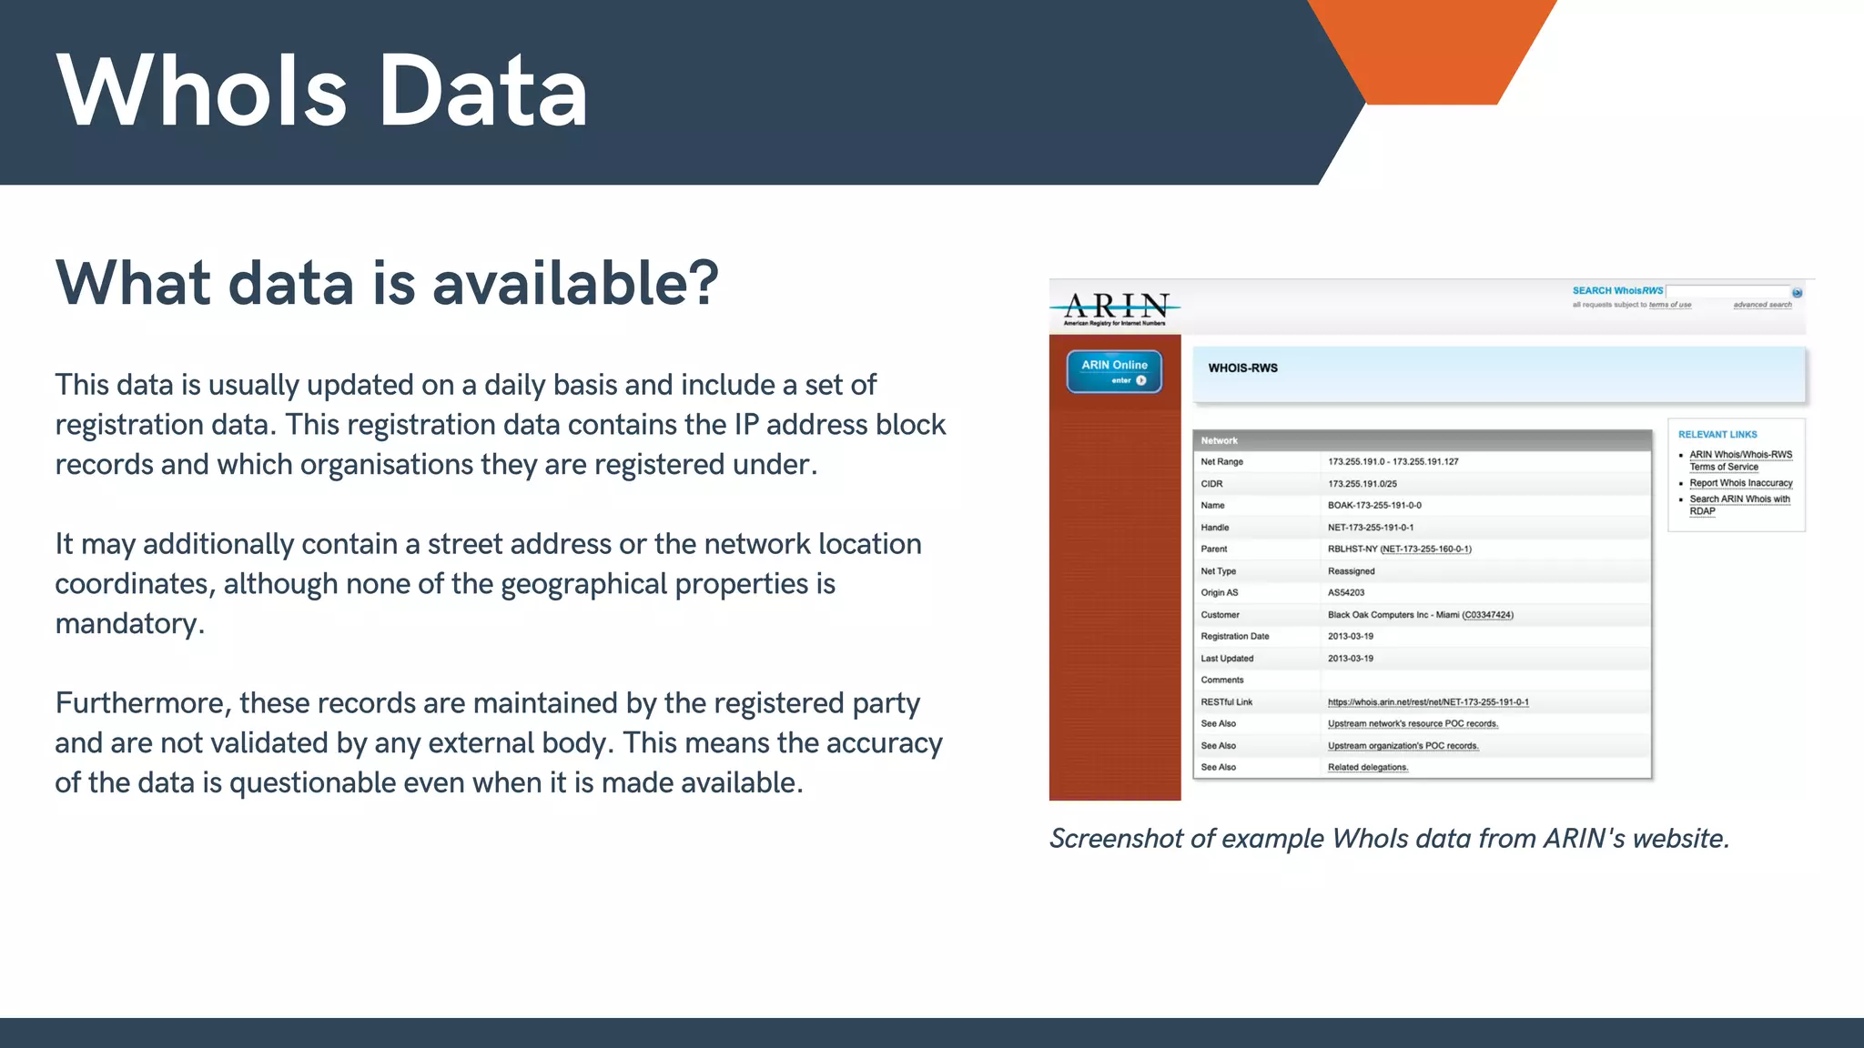Open the terms of use link

pos(1670,305)
